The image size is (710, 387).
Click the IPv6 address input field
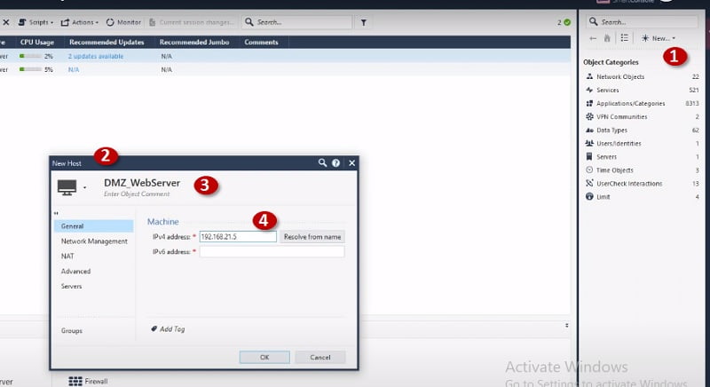click(272, 252)
